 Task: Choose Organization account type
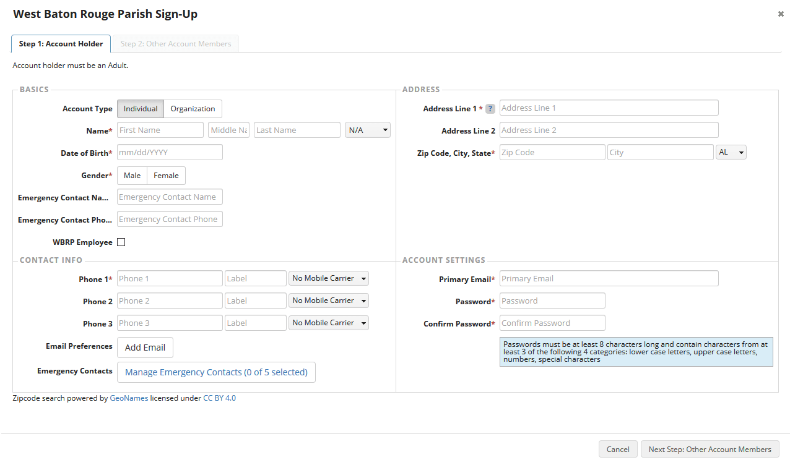point(193,109)
